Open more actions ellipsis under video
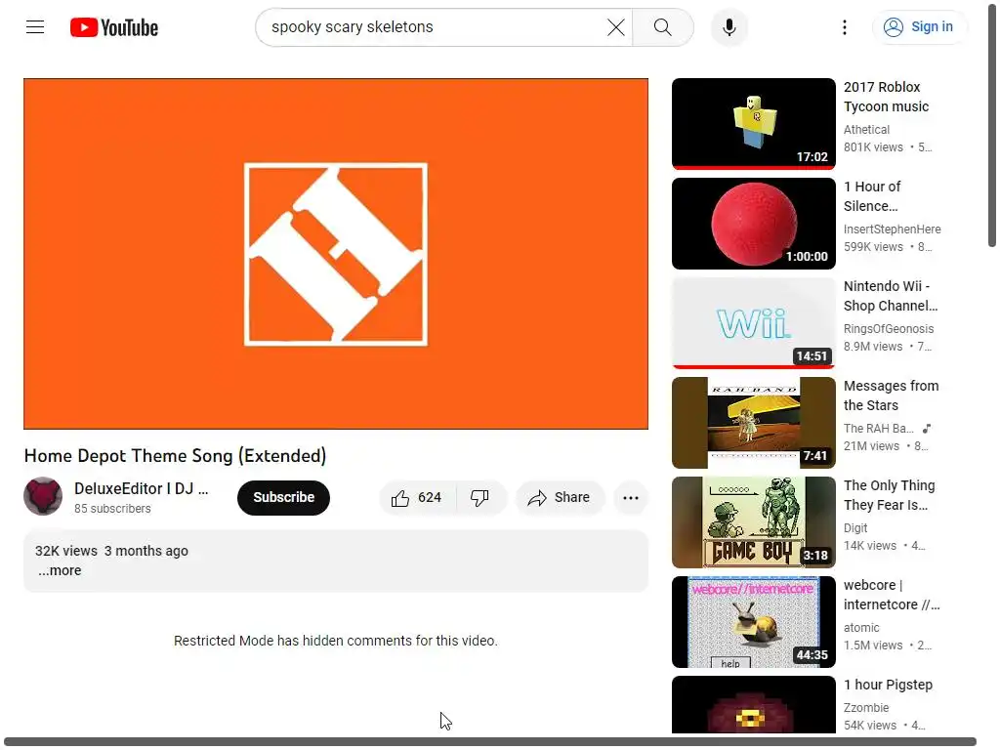The image size is (1000, 750). [x=630, y=497]
